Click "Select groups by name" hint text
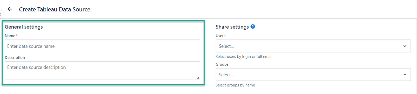The width and height of the screenshot is (417, 94). 235,85
